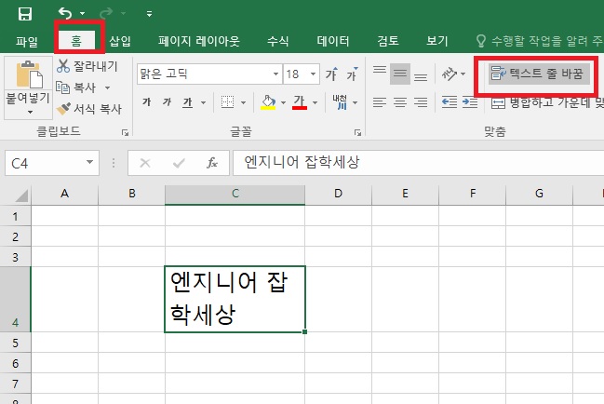
Task: Increase indent icon
Action: [x=470, y=102]
